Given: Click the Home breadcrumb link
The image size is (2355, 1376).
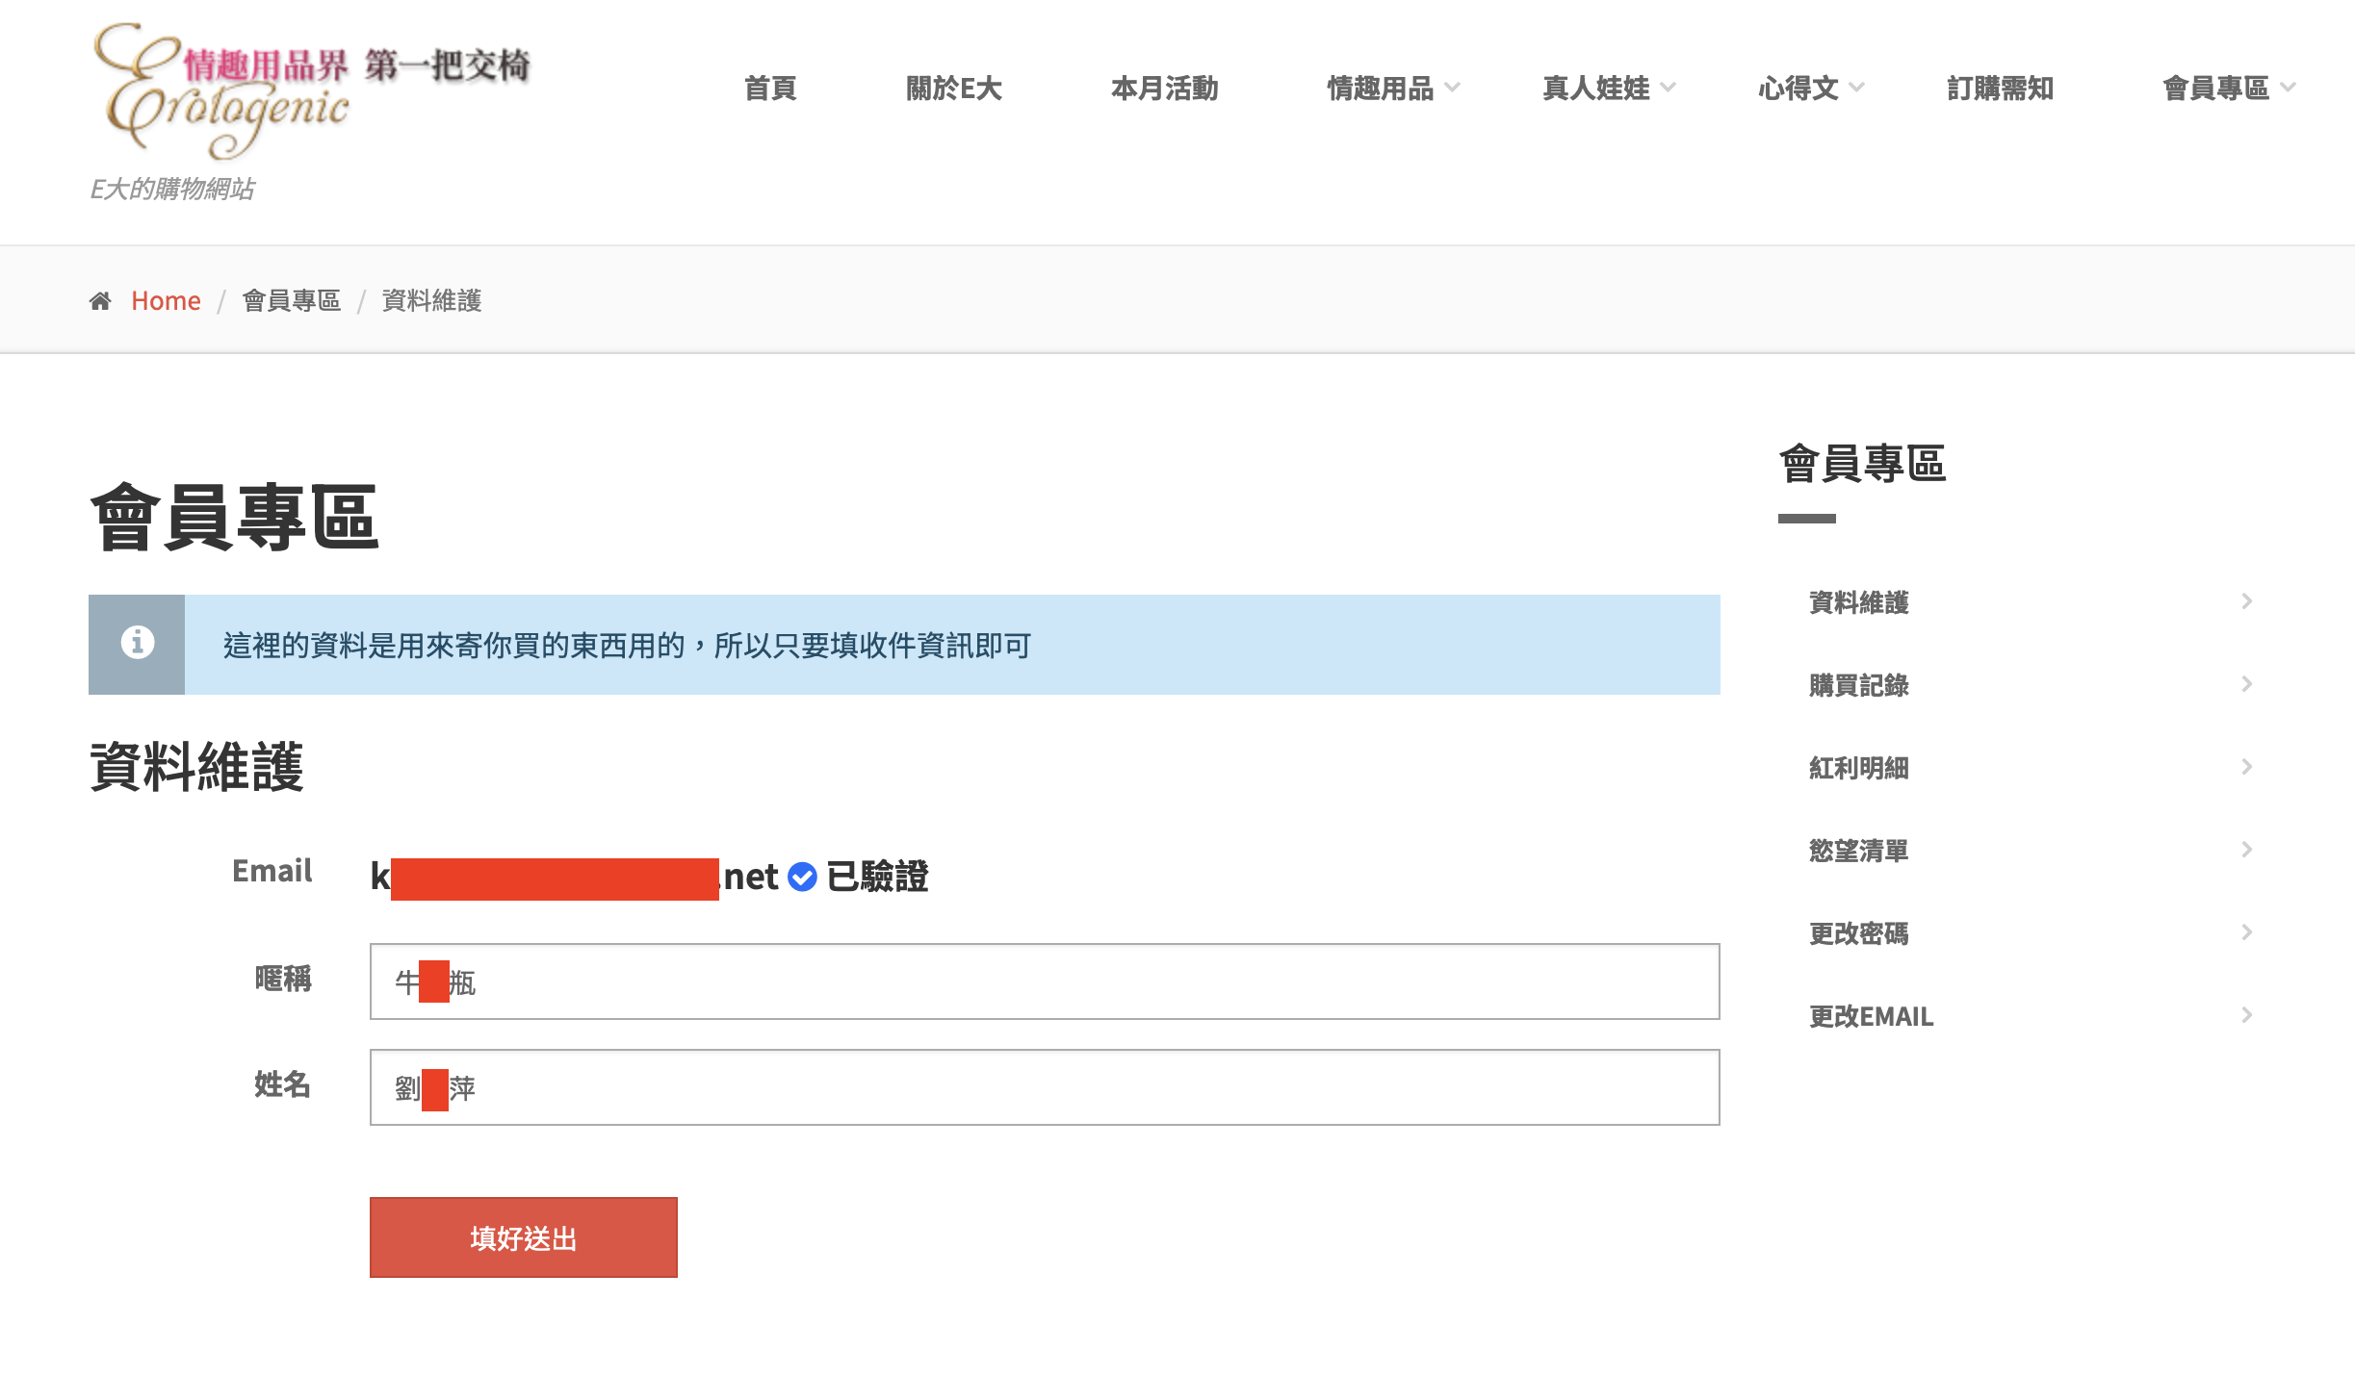Looking at the screenshot, I should 166,301.
